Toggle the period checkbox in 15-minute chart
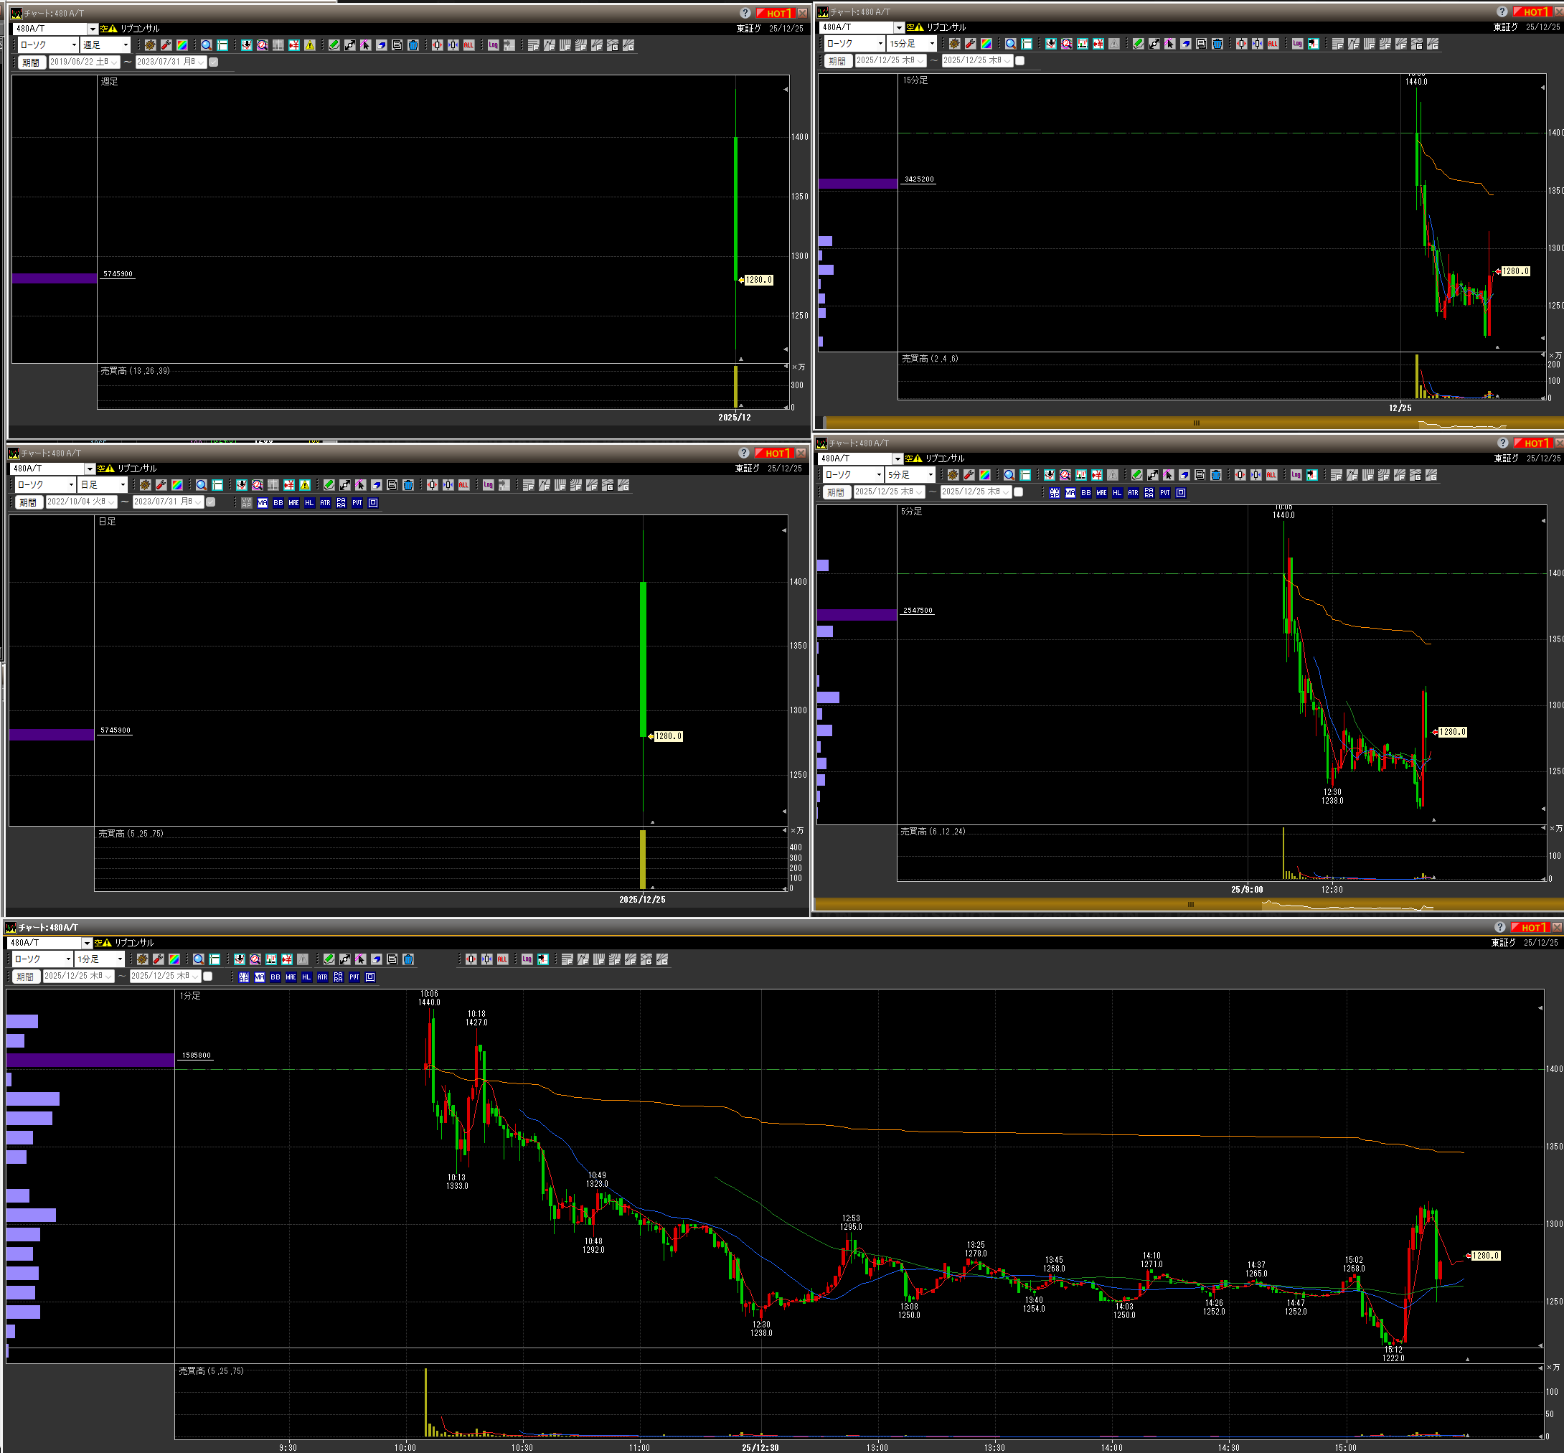The height and width of the screenshot is (1453, 1564). 1020,60
